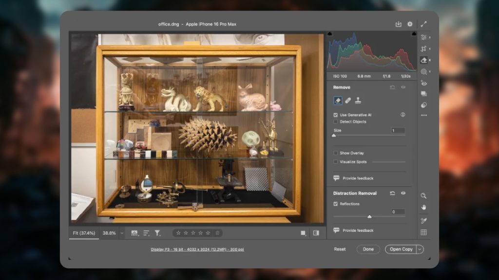Rate the photo with the fifth star
The height and width of the screenshot is (280, 499).
coord(209,233)
